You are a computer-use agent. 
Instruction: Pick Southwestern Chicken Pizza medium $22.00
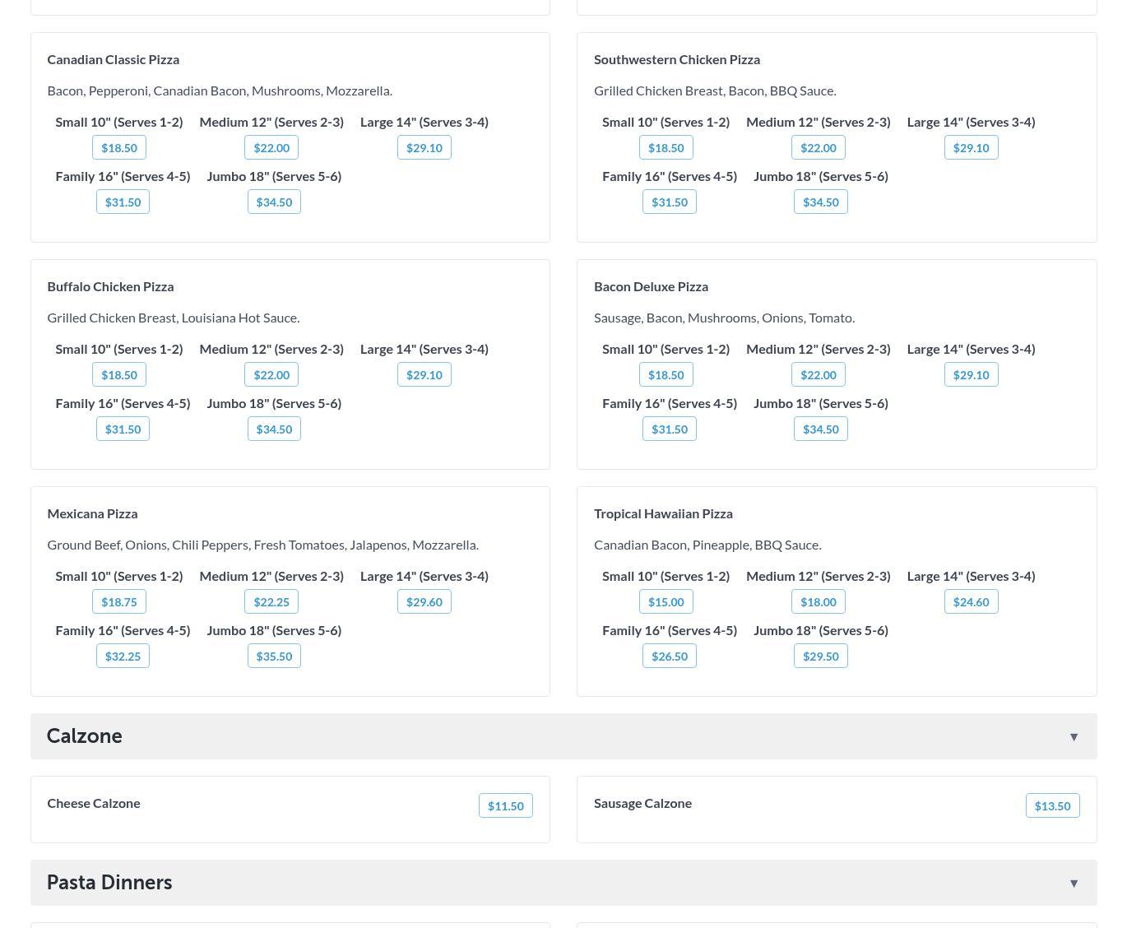(818, 148)
